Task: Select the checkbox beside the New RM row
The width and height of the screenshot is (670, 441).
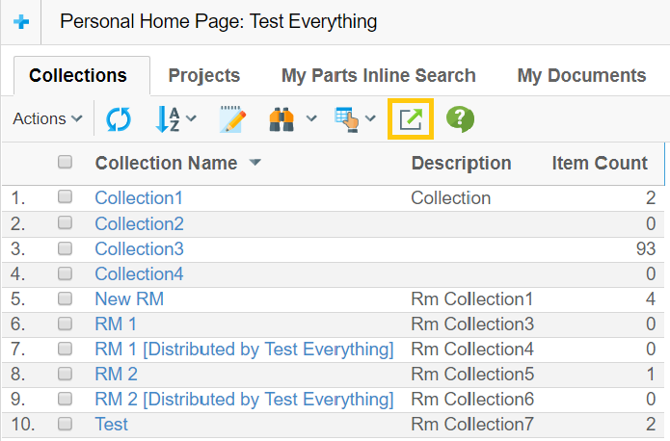Action: [66, 298]
